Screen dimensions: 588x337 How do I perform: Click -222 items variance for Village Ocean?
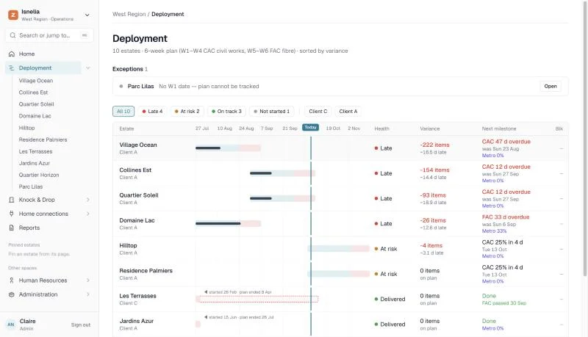pos(434,145)
